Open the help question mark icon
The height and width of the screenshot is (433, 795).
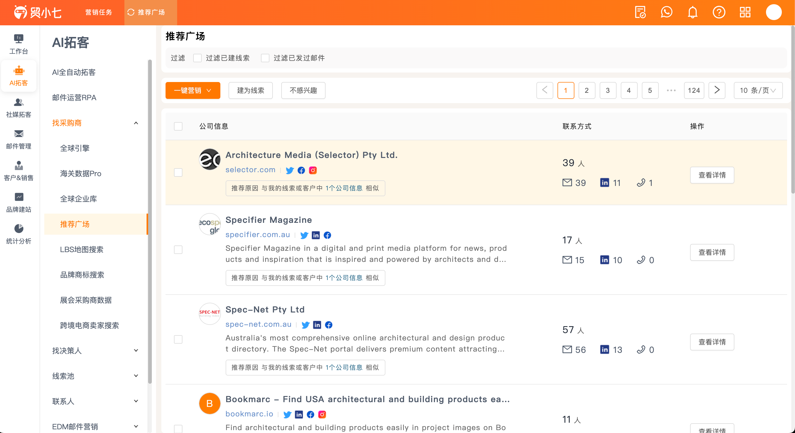coord(719,12)
